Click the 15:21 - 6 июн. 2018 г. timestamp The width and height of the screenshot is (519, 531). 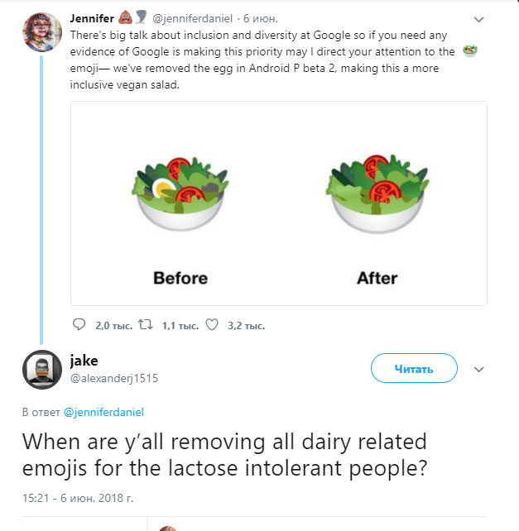(78, 499)
